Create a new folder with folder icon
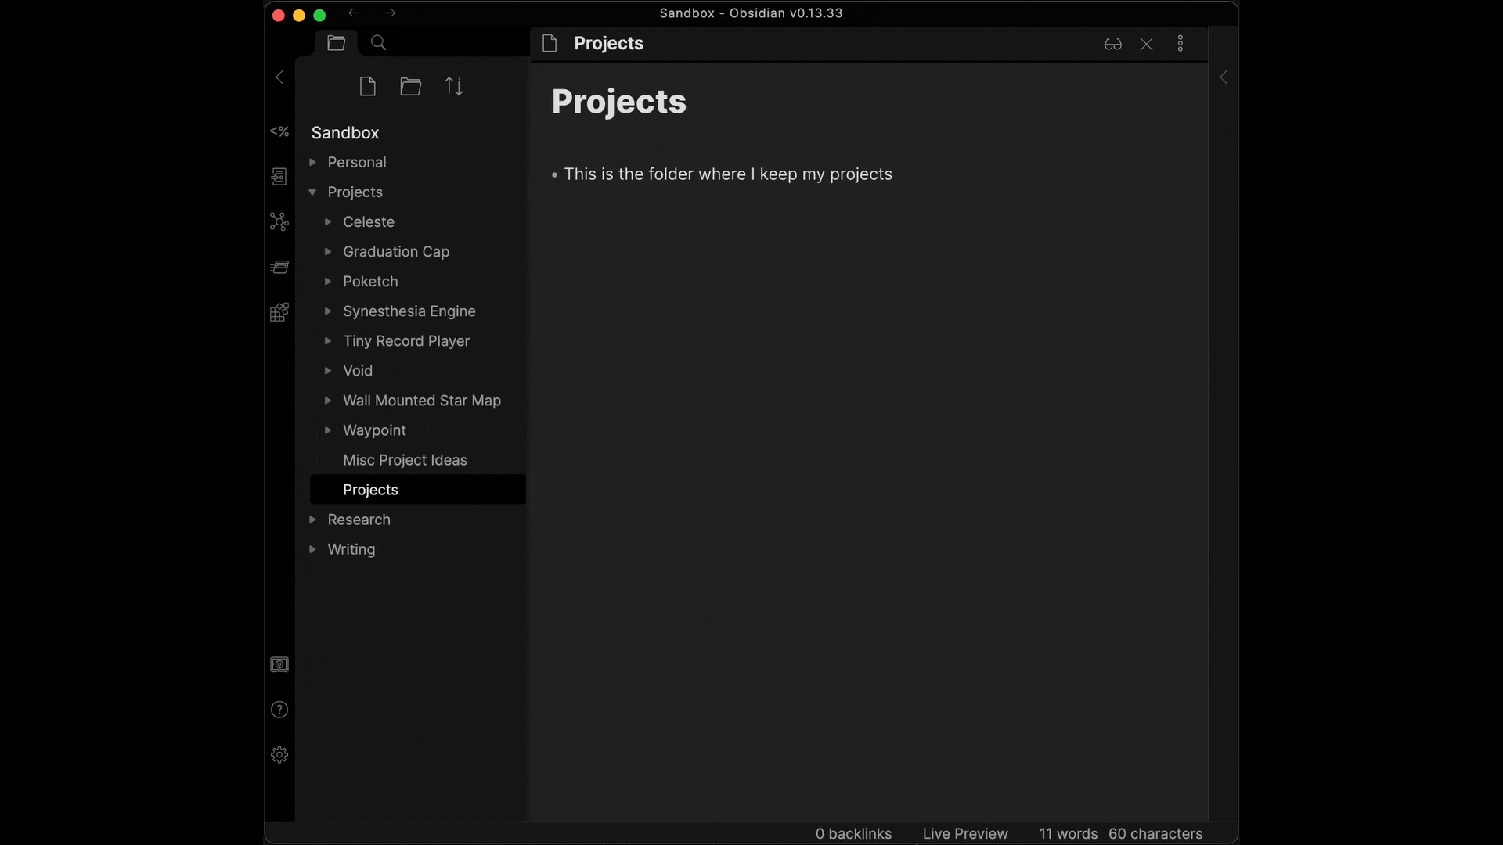Viewport: 1503px width, 845px height. pos(410,86)
